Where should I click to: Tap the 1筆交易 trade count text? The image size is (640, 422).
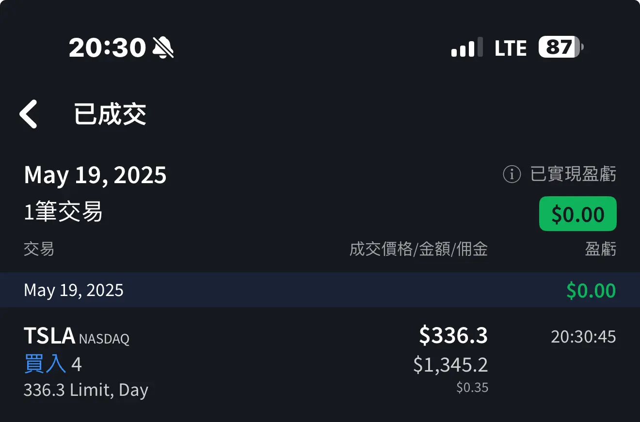pos(63,212)
